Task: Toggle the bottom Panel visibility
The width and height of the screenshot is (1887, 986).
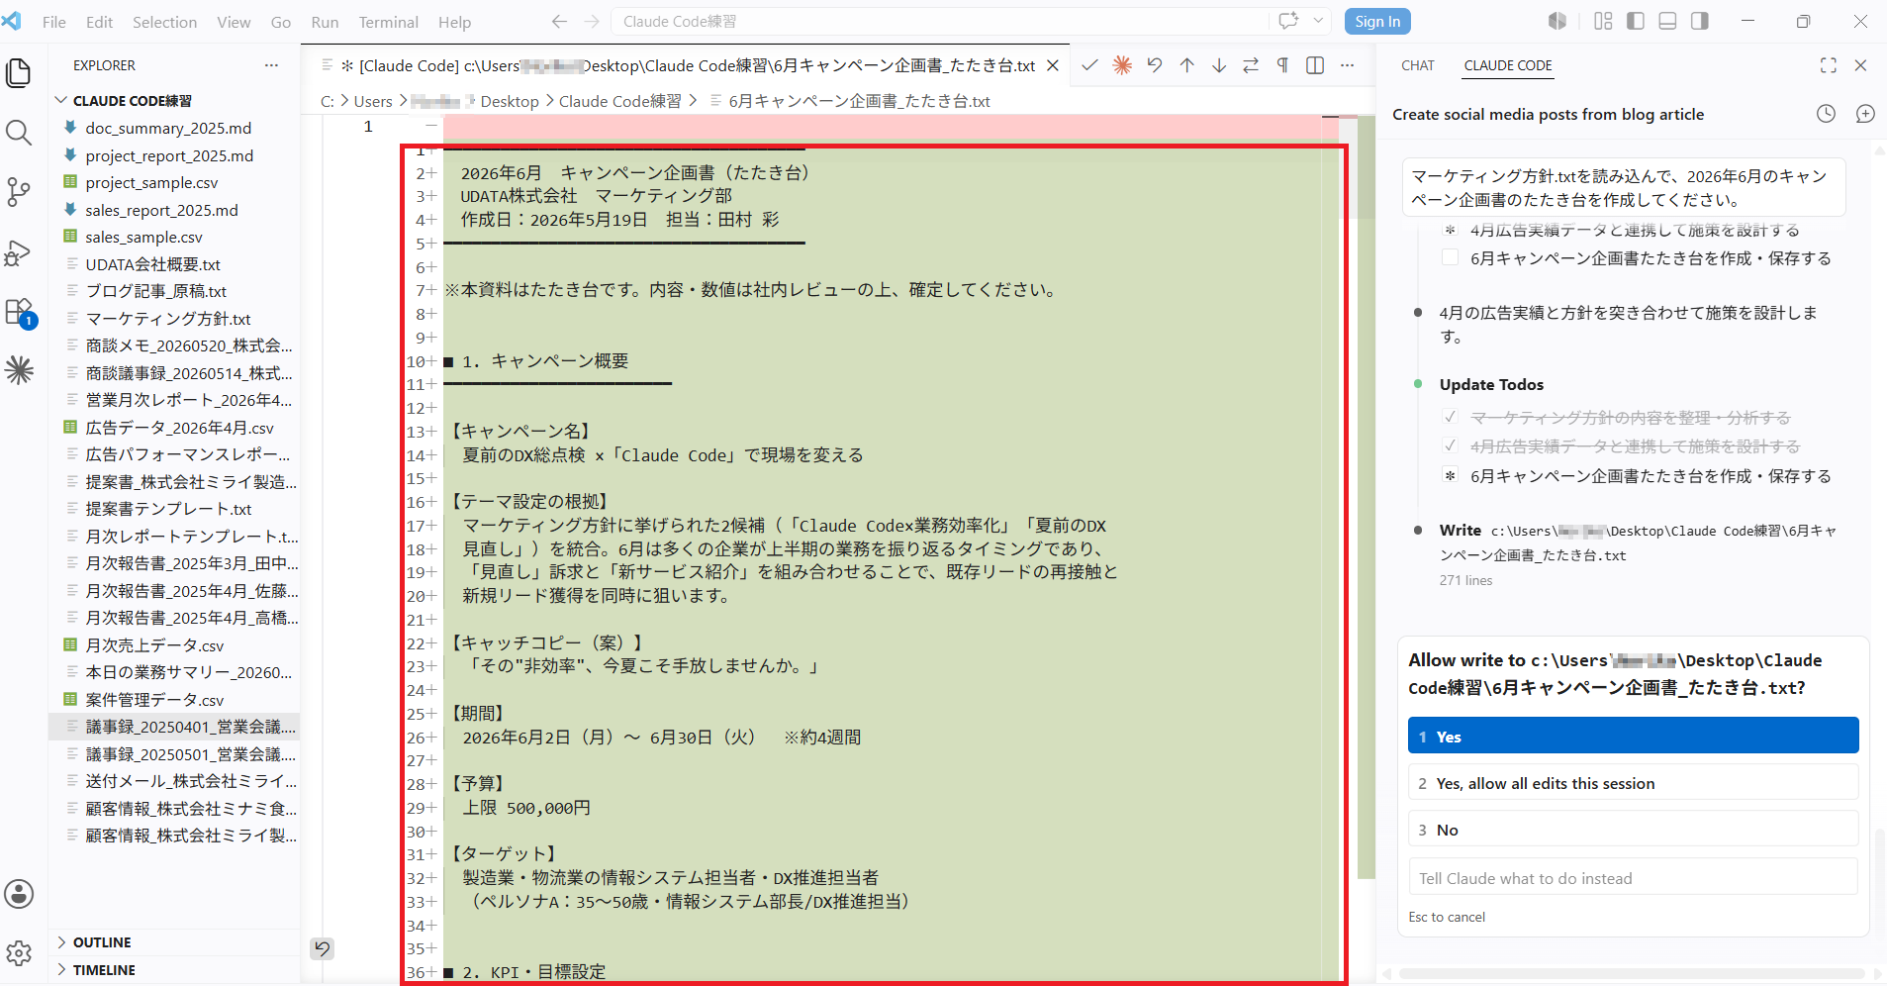Action: pos(1667,21)
